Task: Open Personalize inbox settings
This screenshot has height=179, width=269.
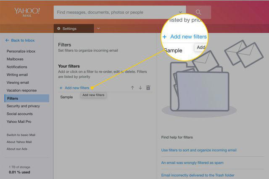Action: 21,51
